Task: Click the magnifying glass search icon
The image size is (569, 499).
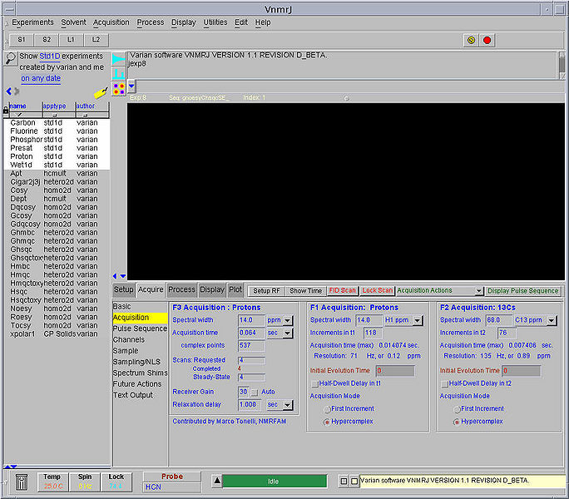Action: pyautogui.click(x=10, y=57)
